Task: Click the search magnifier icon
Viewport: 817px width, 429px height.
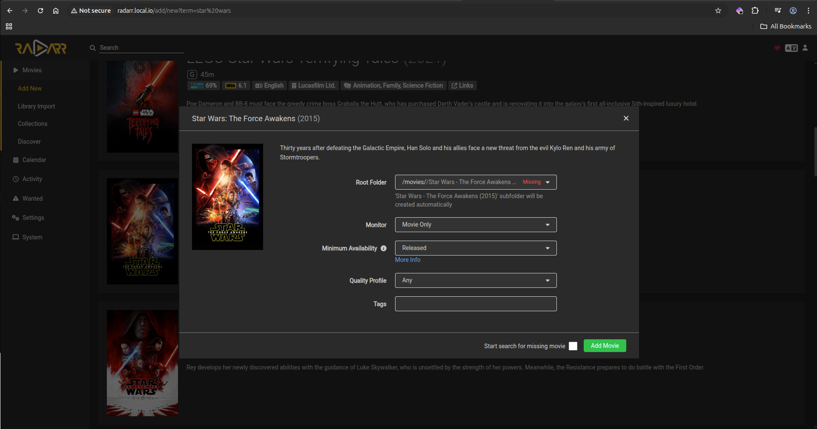Action: 92,48
